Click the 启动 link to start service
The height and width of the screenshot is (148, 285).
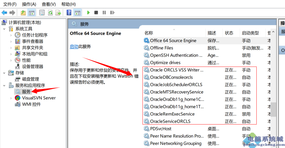[74, 47]
